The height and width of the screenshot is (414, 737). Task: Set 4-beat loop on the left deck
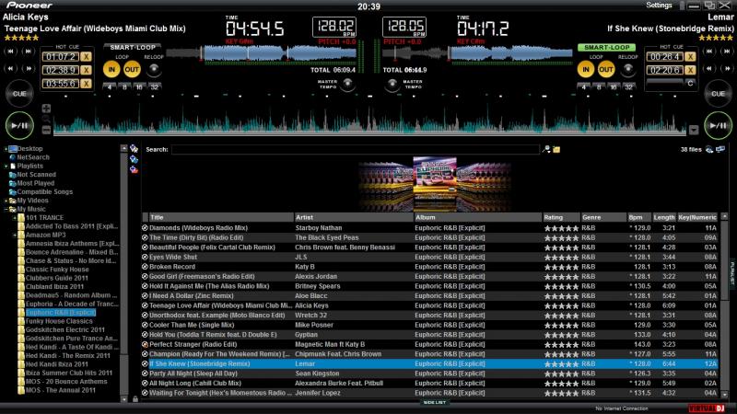[110, 86]
